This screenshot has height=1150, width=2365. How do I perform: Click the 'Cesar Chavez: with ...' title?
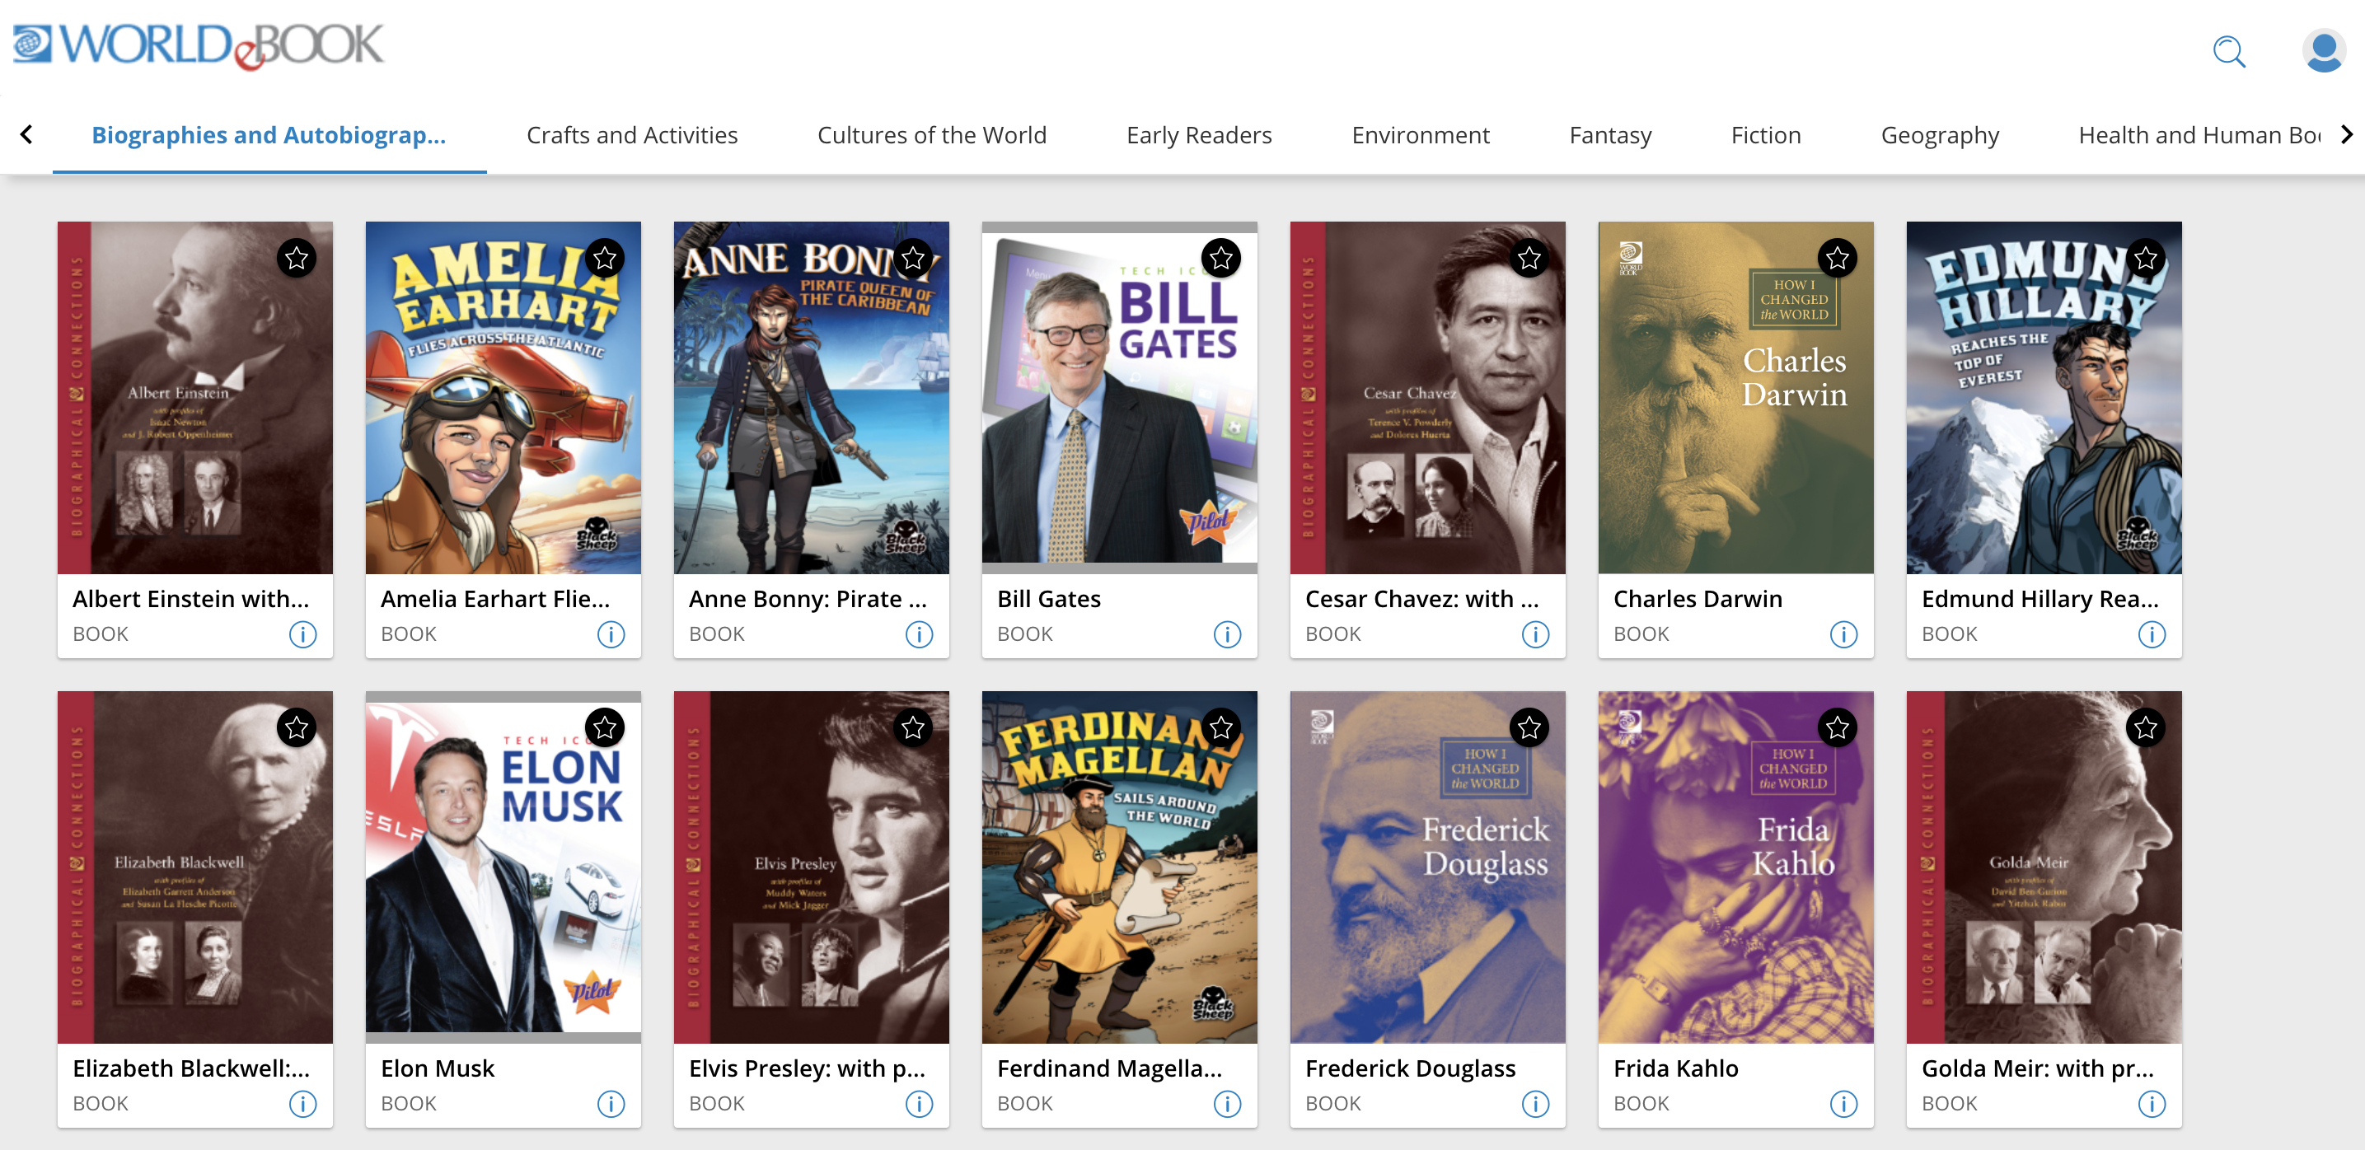[1422, 598]
